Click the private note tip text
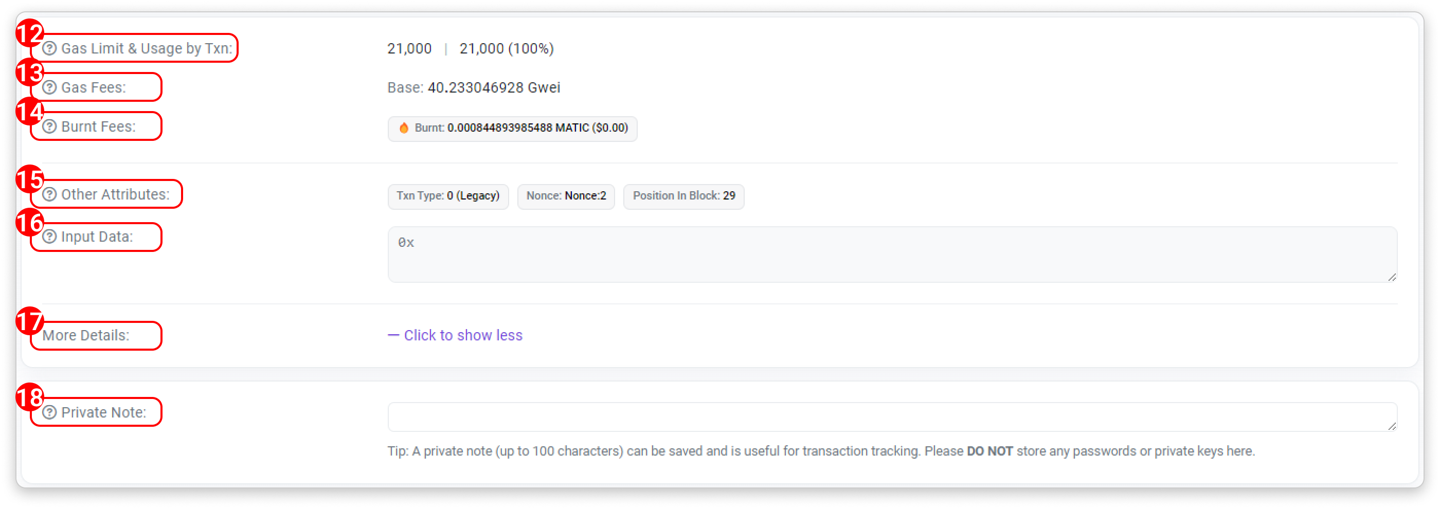The image size is (1440, 508). coord(821,451)
